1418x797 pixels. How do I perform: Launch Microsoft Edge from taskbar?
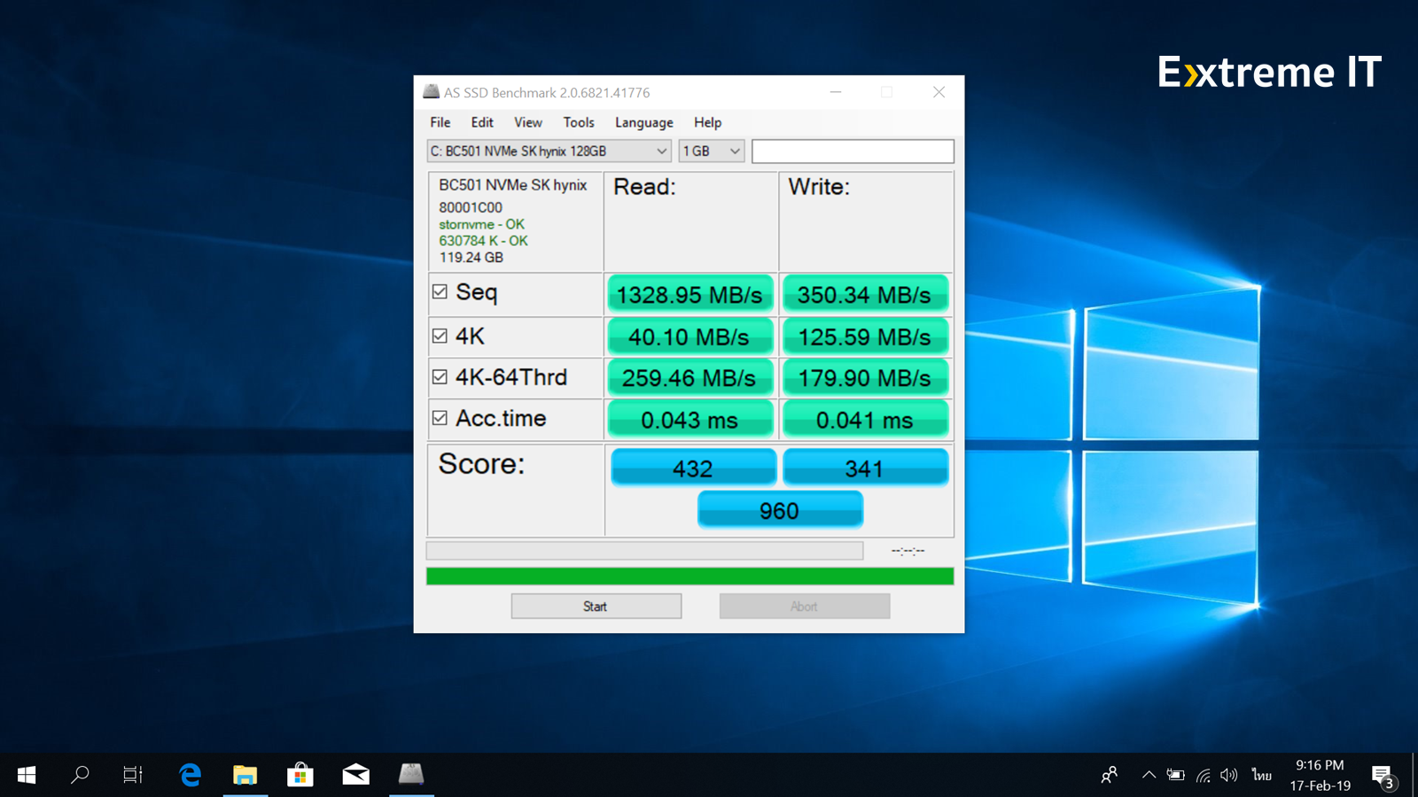coord(190,775)
